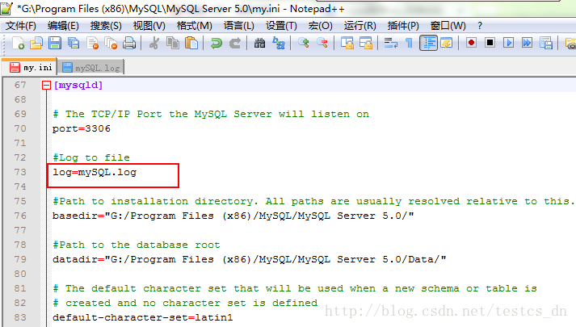
Task: Toggle word wrap toolbar icon
Action: coord(390,43)
